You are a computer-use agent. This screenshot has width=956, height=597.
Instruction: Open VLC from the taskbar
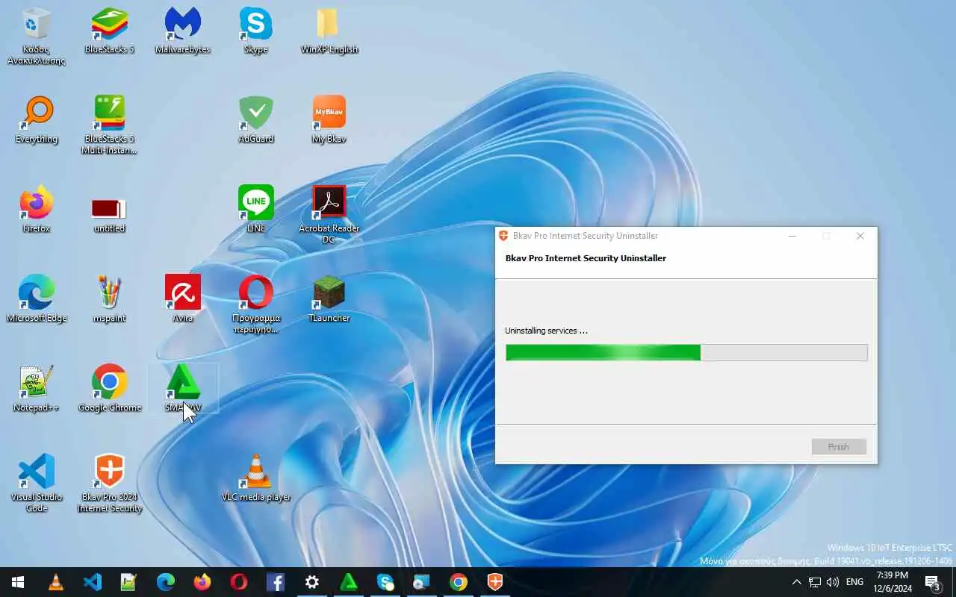[x=56, y=582]
